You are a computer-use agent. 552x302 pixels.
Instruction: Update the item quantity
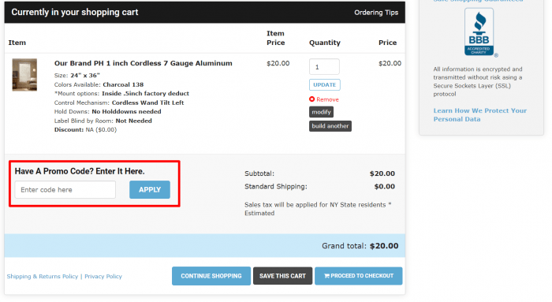pos(325,85)
